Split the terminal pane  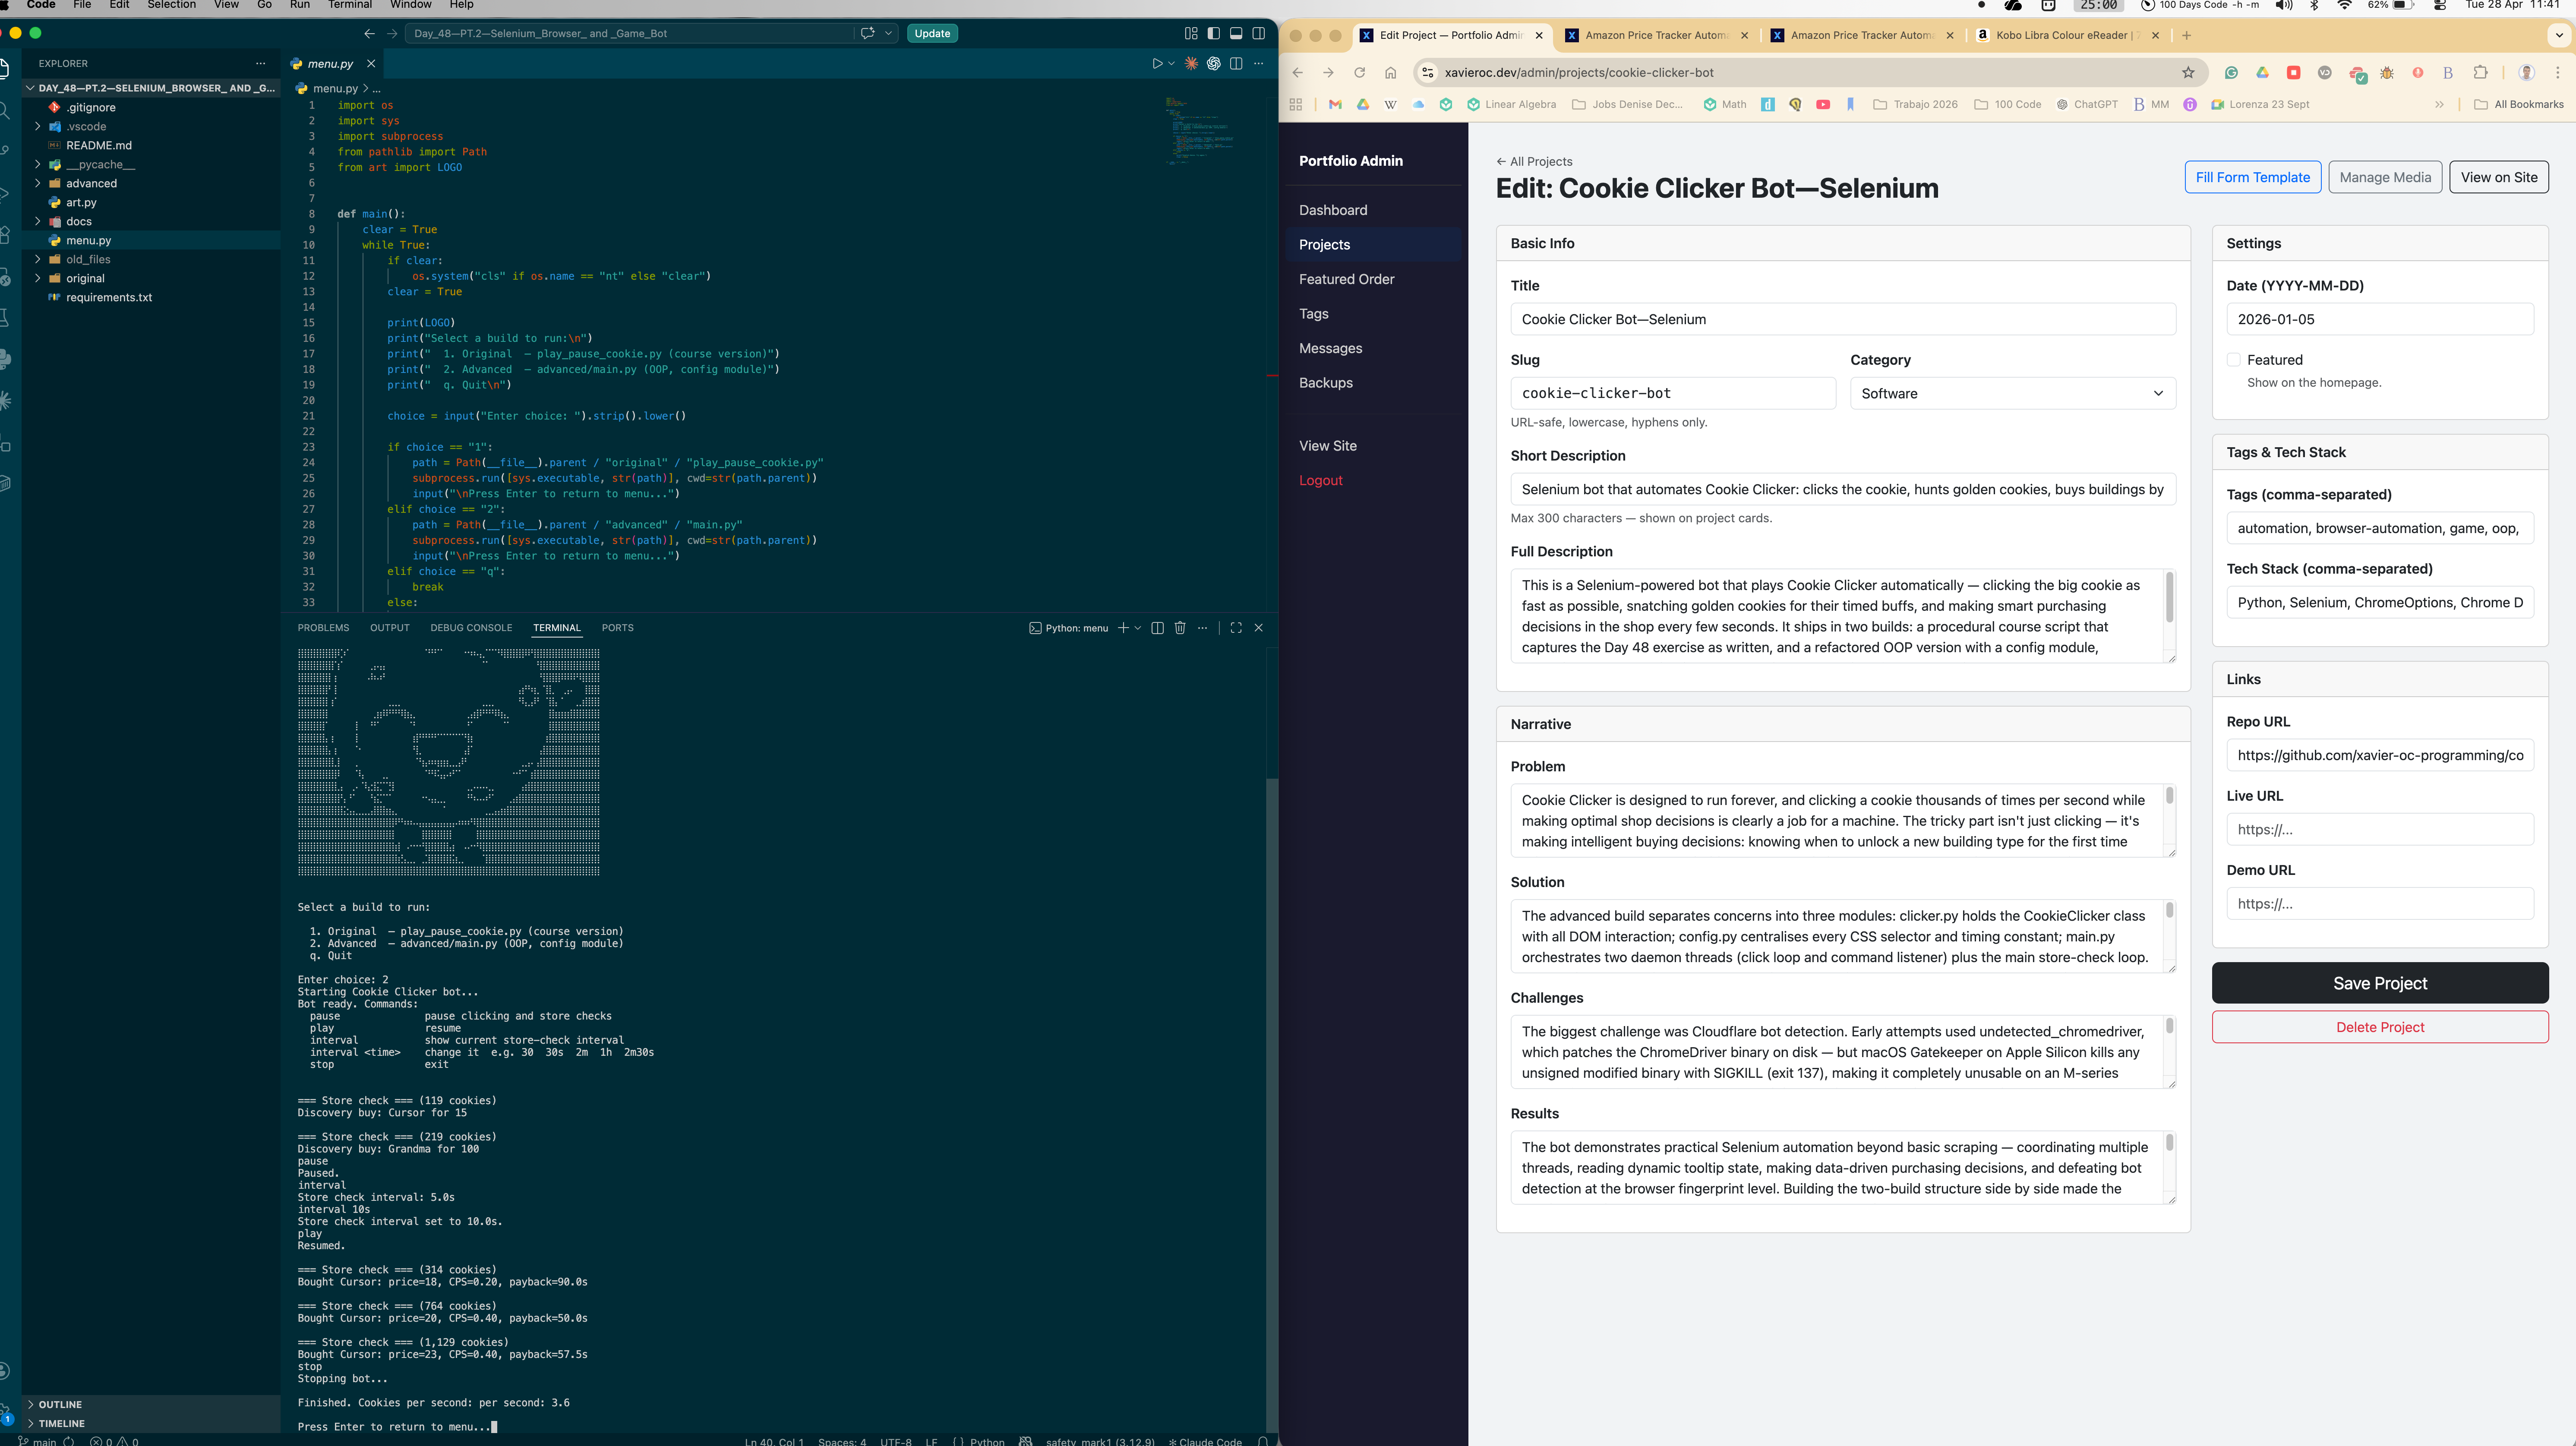click(x=1157, y=628)
